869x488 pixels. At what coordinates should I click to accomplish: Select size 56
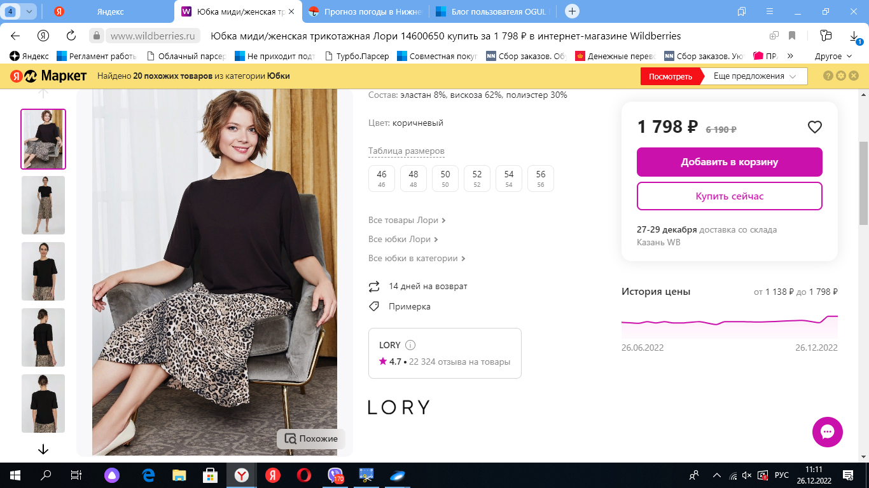pyautogui.click(x=541, y=178)
